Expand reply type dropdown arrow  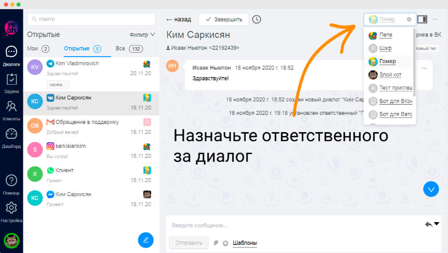(437, 224)
